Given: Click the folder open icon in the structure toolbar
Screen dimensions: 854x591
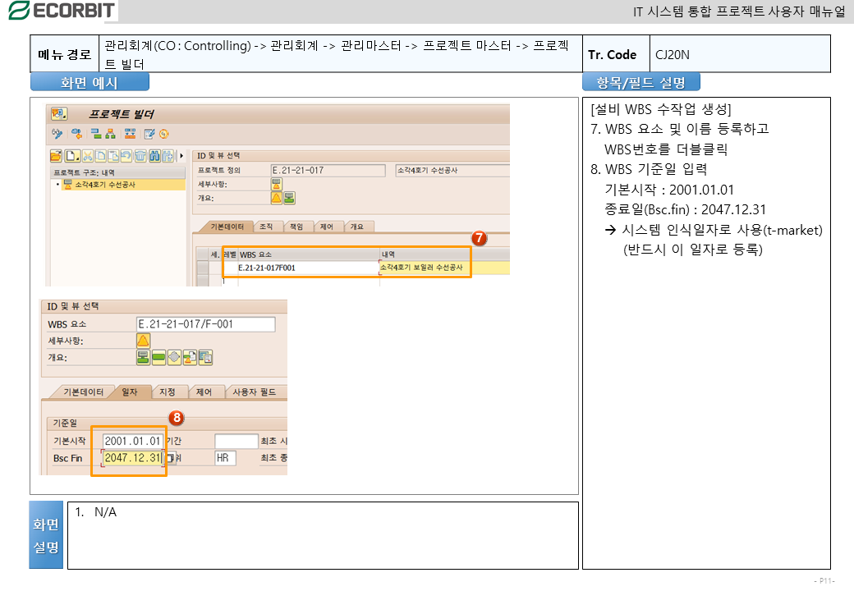Looking at the screenshot, I should pyautogui.click(x=56, y=155).
